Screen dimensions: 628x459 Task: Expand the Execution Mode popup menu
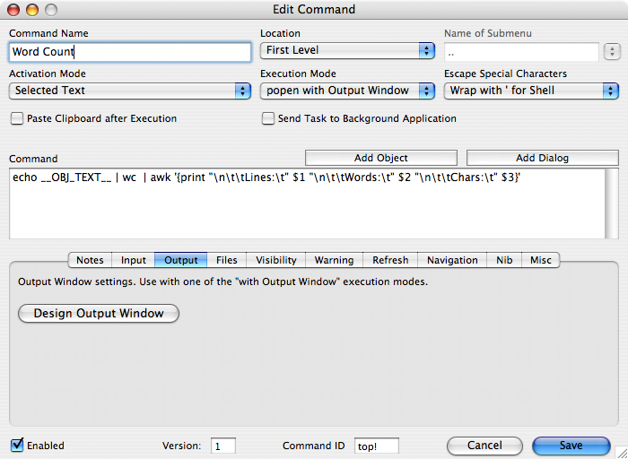tap(347, 91)
